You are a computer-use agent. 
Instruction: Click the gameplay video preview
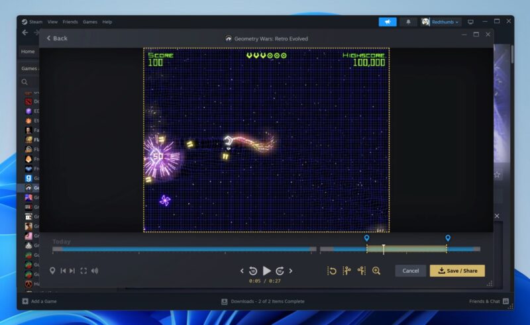tap(266, 140)
